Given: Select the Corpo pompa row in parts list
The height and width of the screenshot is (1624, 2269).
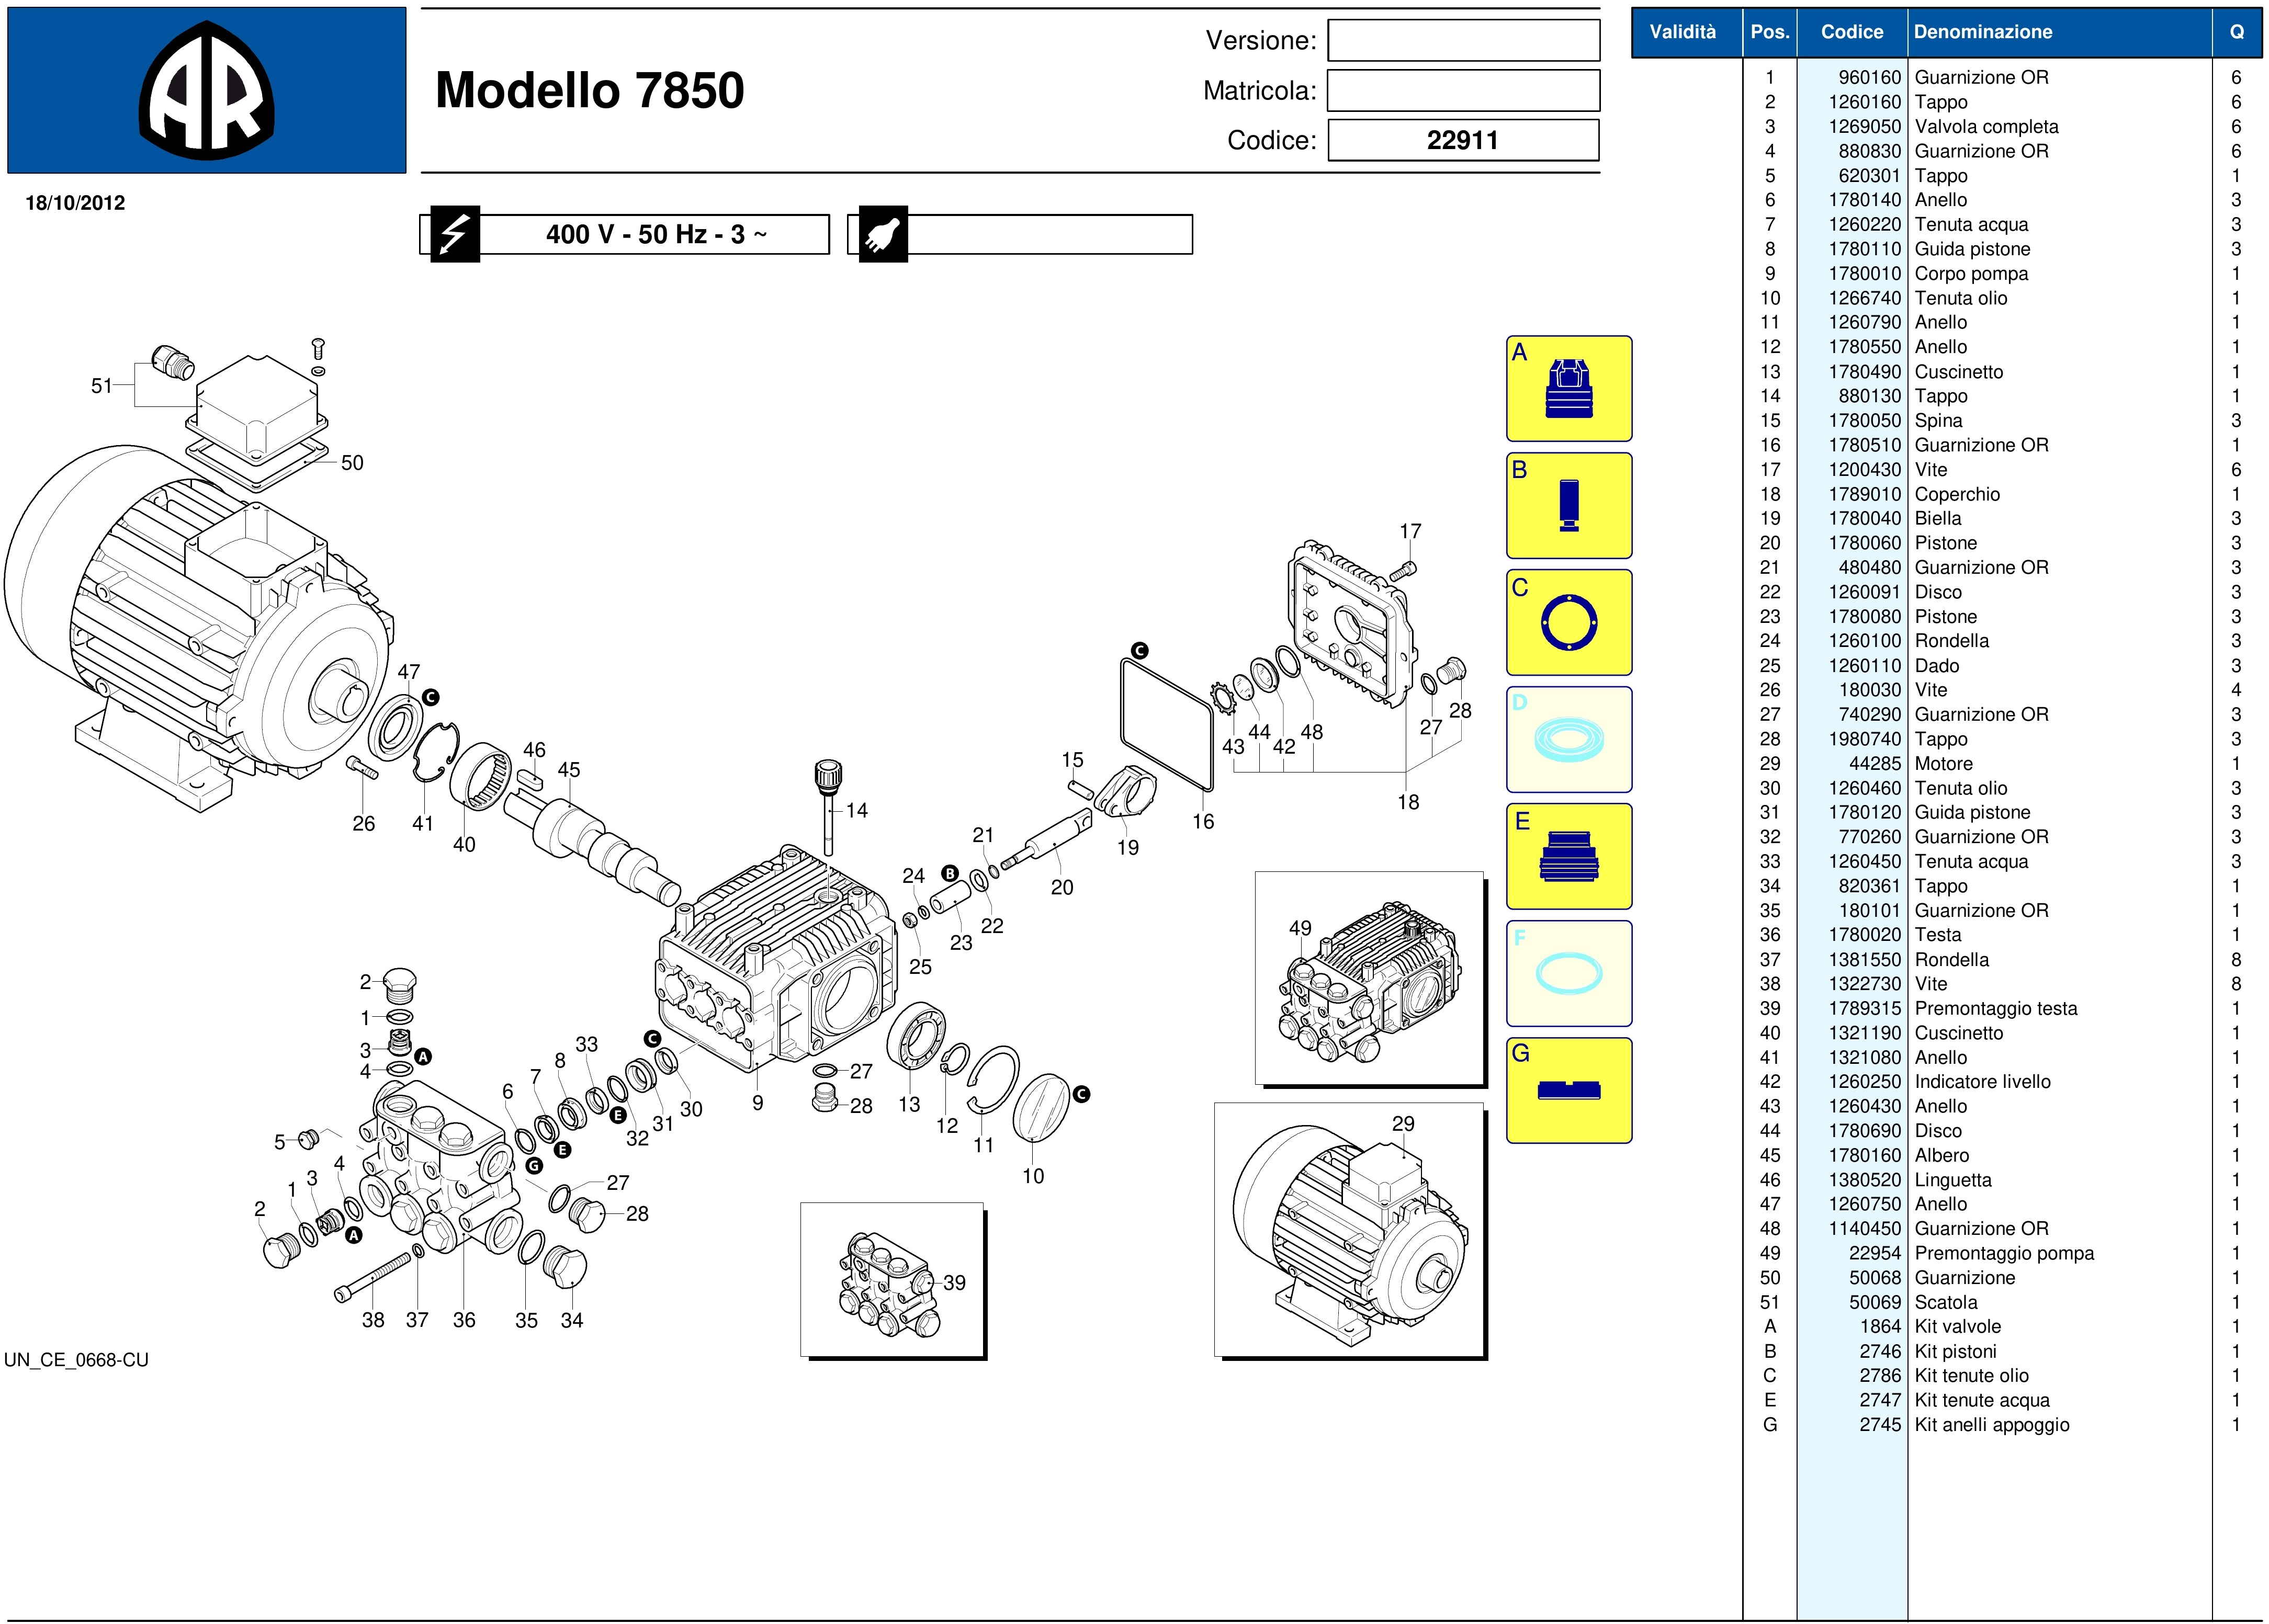Looking at the screenshot, I should tap(1971, 274).
